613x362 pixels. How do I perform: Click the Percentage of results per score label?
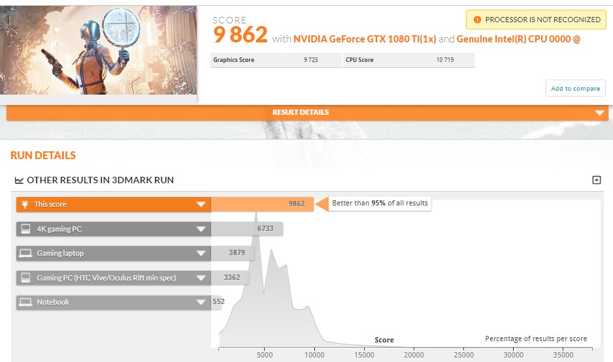tap(536, 339)
